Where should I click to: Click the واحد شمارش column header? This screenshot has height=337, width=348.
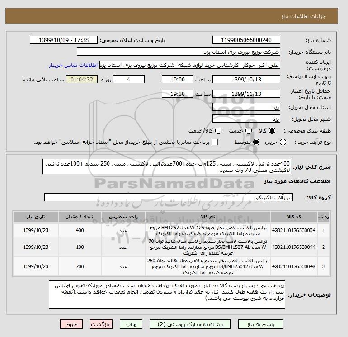point(123,217)
